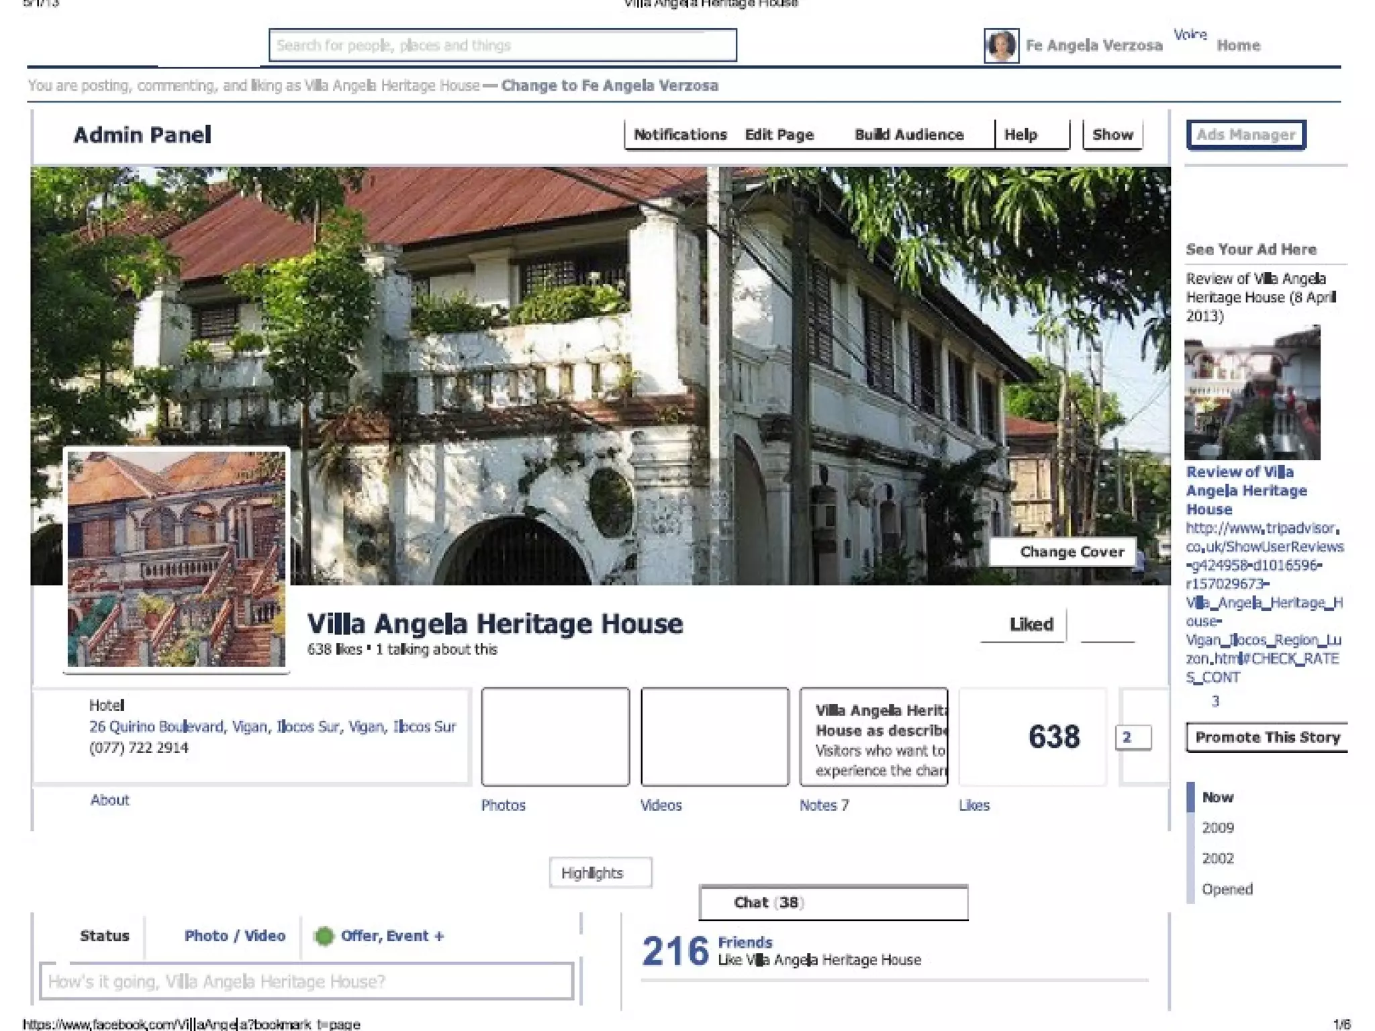
Task: Click Fe Angela Verzosa profile avatar
Action: (1000, 46)
